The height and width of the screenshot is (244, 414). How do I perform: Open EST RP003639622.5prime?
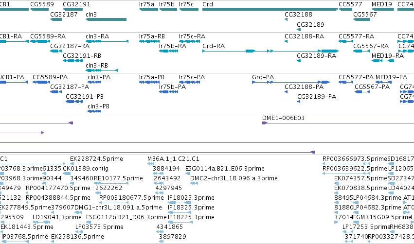[x=346, y=174]
